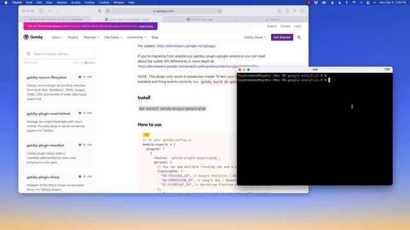Open Spotlight search in menu bar
Screen dimensions: 410x230
click(x=361, y=3)
